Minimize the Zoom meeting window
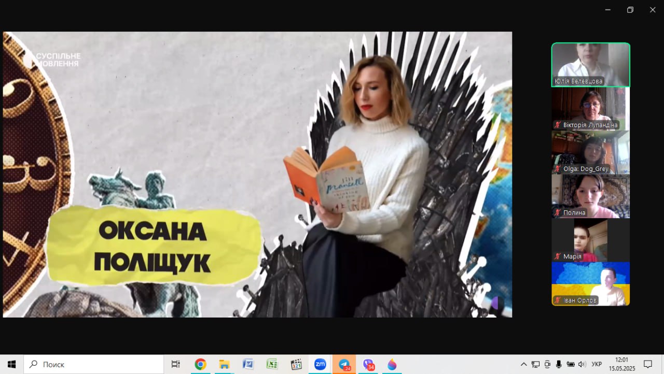Screen dimensions: 664x374 pyautogui.click(x=607, y=10)
